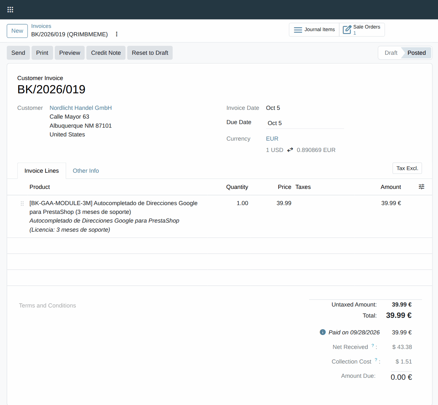Create a New invoice
This screenshot has width=438, height=405.
click(x=17, y=31)
